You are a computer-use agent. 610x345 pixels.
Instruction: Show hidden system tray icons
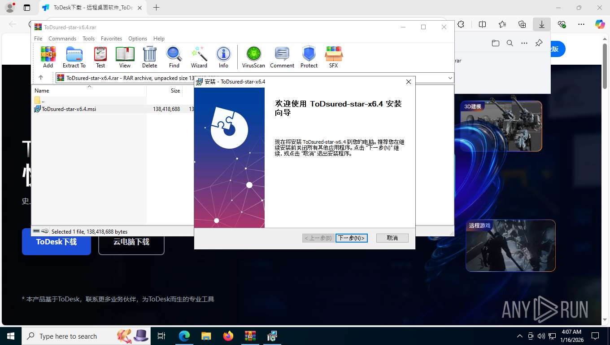pos(520,336)
